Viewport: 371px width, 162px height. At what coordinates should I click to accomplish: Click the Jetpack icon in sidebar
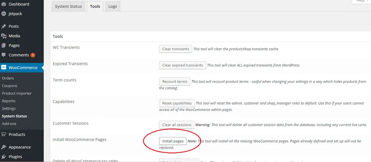pyautogui.click(x=3, y=13)
